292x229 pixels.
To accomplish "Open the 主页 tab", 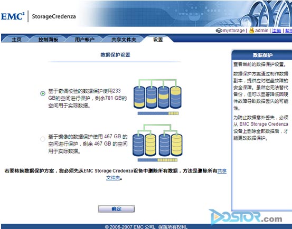I will tap(16, 40).
